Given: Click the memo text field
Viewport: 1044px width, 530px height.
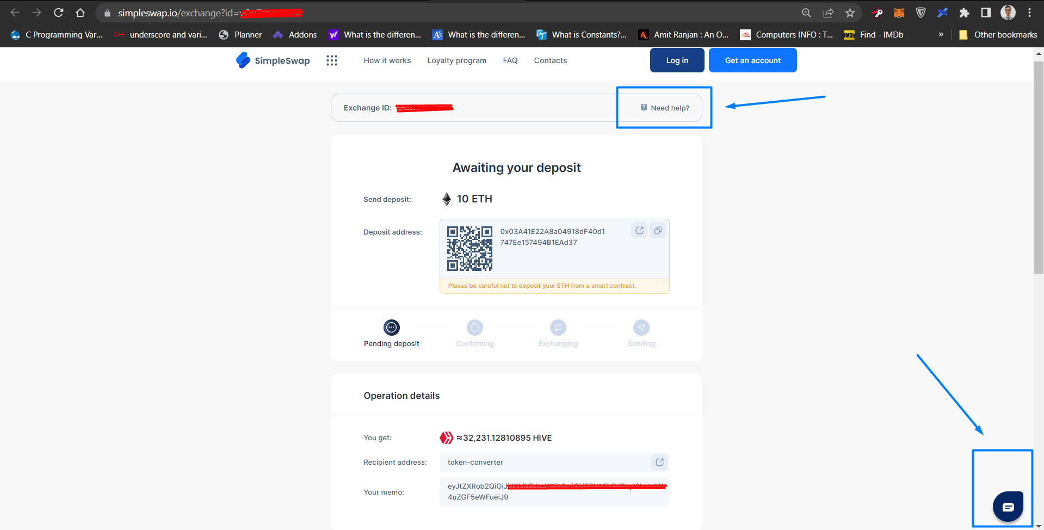Looking at the screenshot, I should pos(554,492).
